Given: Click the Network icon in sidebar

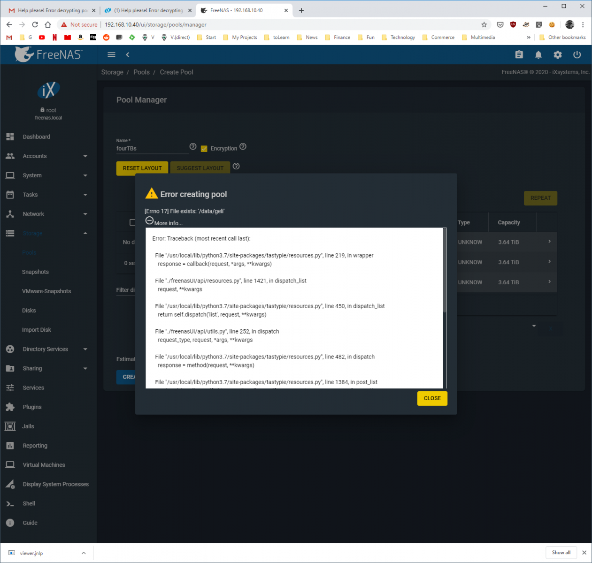Looking at the screenshot, I should [x=10, y=213].
